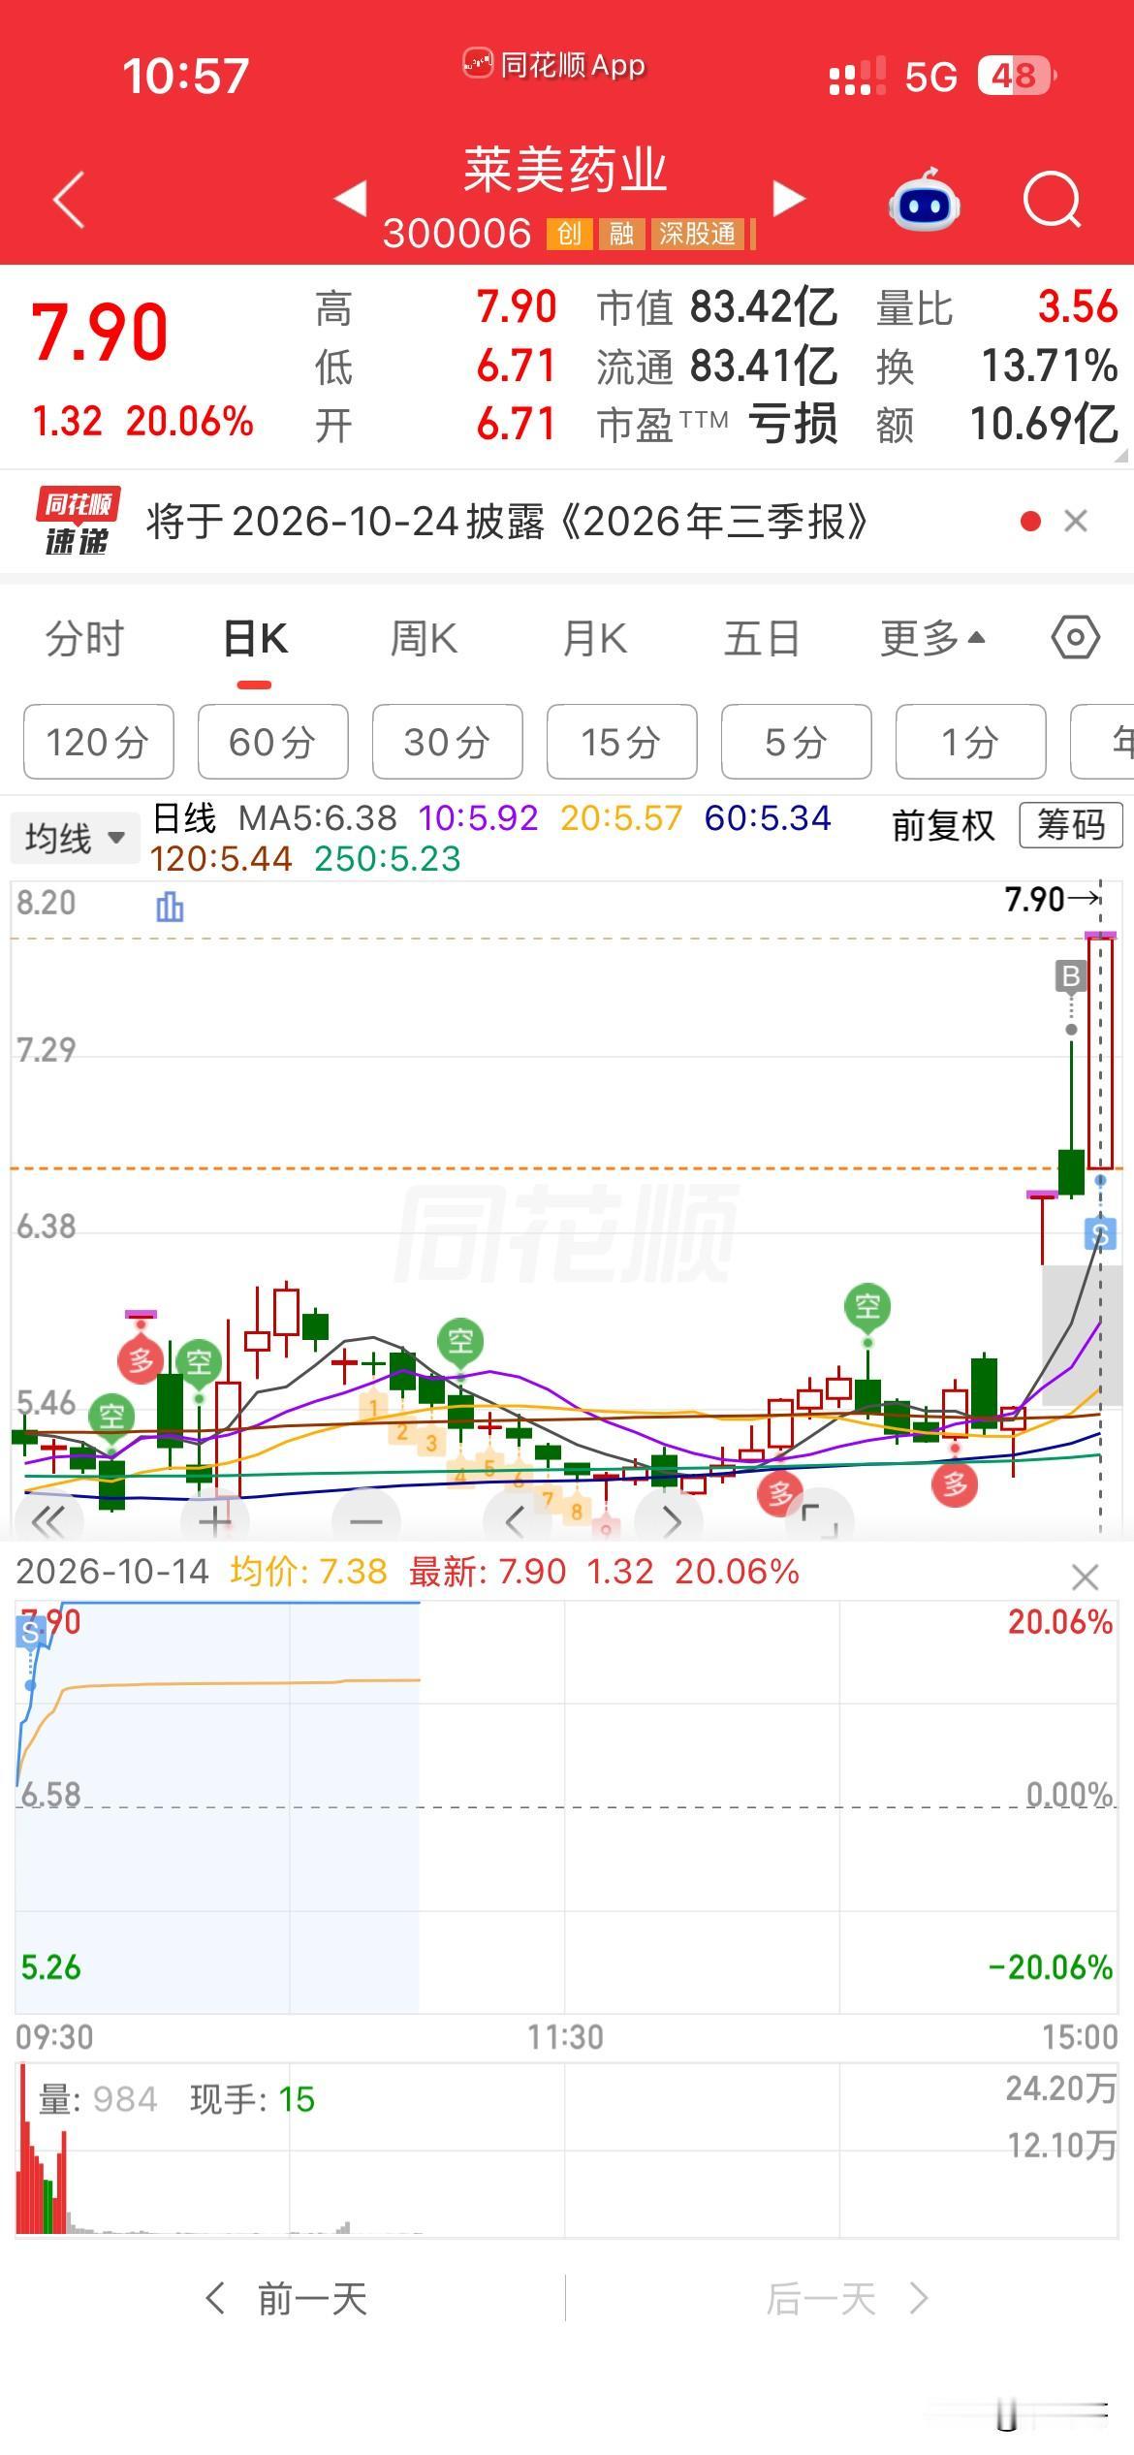The width and height of the screenshot is (1134, 2455).
Task: Open chart settings hexagon icon
Action: coord(1075,638)
